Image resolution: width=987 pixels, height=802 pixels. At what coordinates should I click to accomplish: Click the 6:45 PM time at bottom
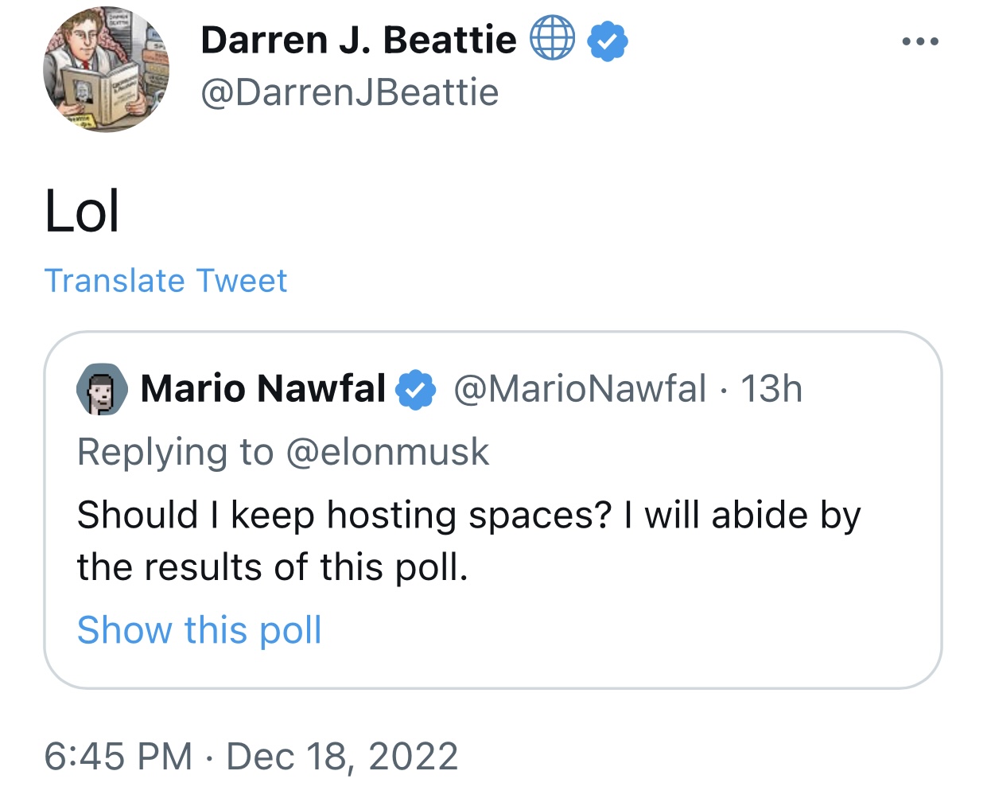(119, 757)
